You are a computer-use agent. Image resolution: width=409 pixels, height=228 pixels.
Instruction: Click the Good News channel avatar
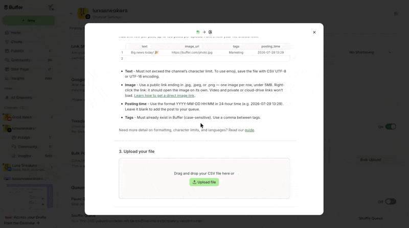pyautogui.click(x=7, y=117)
